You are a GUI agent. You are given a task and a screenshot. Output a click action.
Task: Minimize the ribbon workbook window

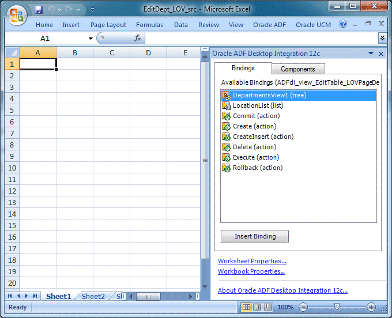[x=355, y=24]
